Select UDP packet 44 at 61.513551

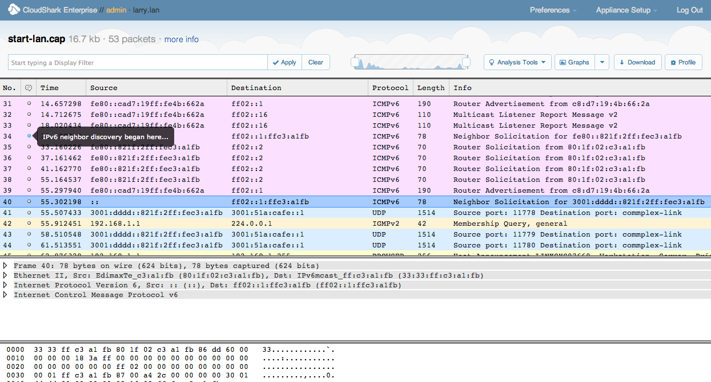coord(355,245)
